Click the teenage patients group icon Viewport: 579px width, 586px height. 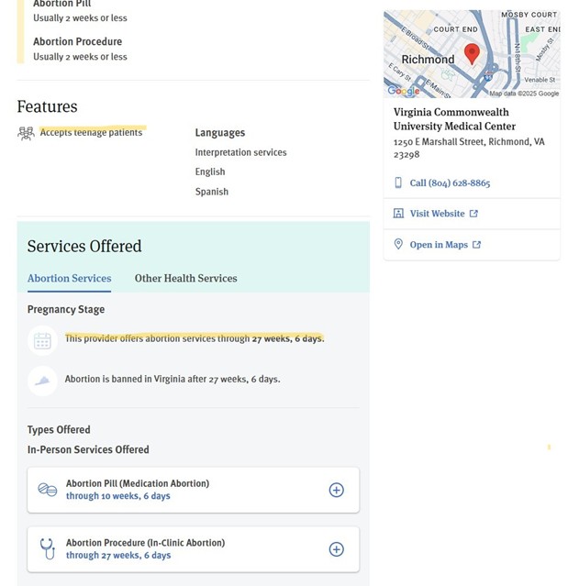click(26, 133)
